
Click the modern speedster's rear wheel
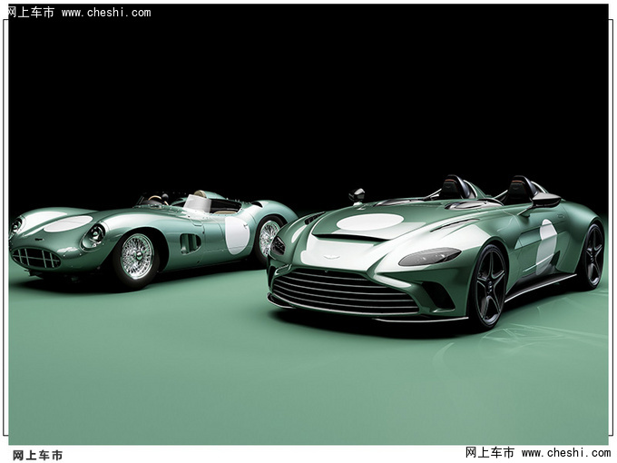point(592,255)
